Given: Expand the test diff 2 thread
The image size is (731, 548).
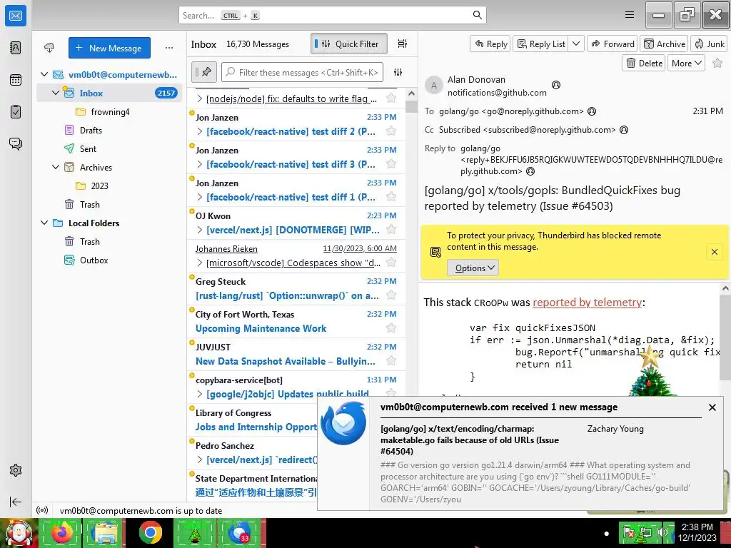Looking at the screenshot, I should [200, 132].
